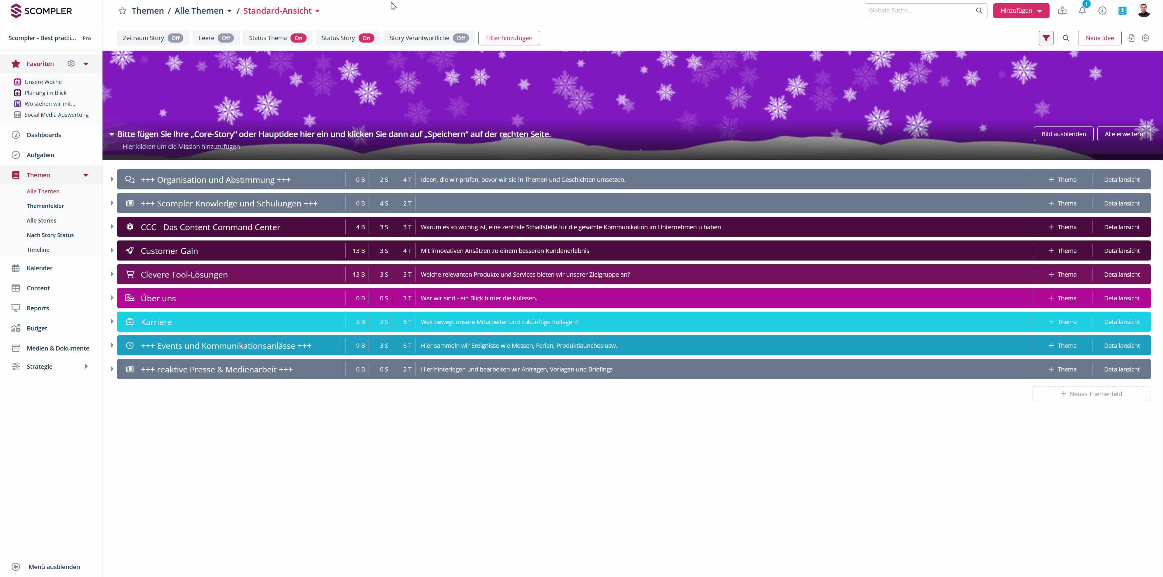Turn off Status Thema filter
The image size is (1163, 577).
tap(298, 38)
